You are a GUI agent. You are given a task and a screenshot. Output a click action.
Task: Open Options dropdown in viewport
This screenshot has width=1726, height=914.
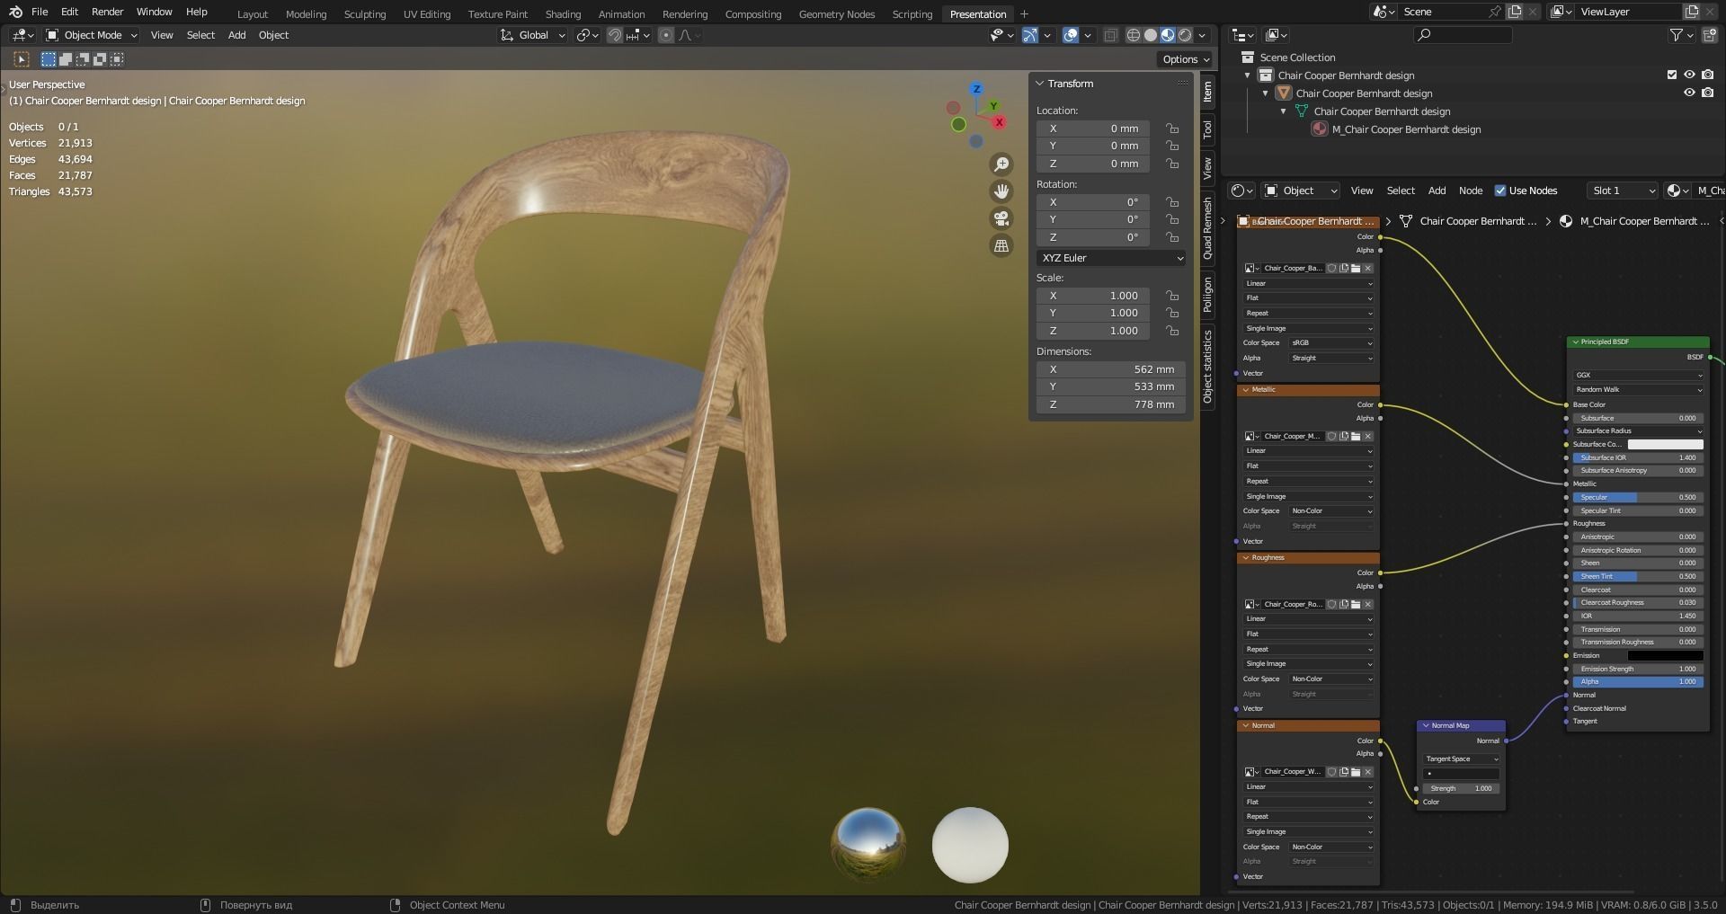pyautogui.click(x=1185, y=59)
